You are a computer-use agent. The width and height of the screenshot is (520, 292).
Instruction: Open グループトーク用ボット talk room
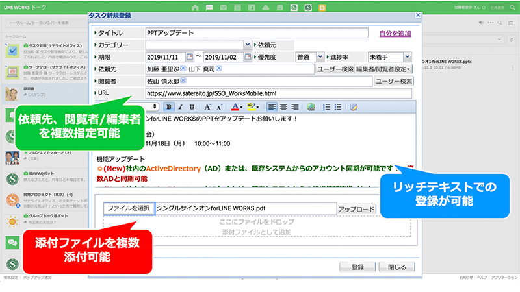point(45,221)
